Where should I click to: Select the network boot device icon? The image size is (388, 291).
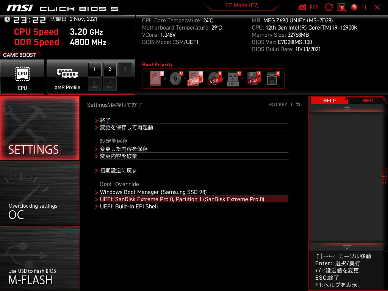(x=272, y=78)
